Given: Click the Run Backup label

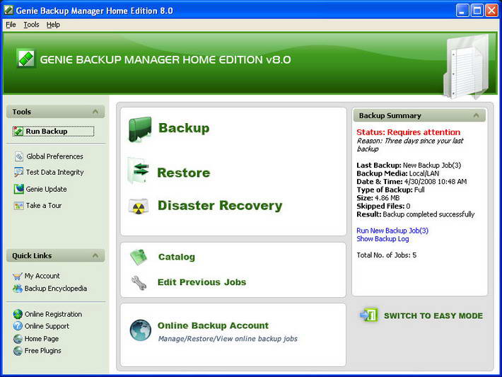Looking at the screenshot, I should [x=47, y=132].
